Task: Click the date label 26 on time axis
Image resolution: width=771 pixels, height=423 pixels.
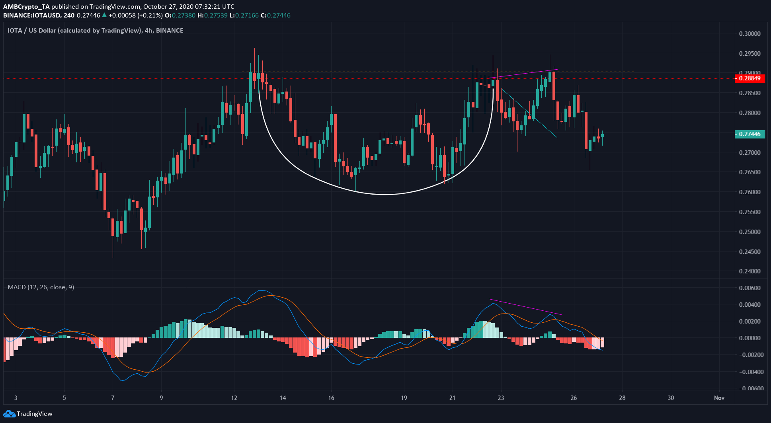Action: pyautogui.click(x=574, y=398)
